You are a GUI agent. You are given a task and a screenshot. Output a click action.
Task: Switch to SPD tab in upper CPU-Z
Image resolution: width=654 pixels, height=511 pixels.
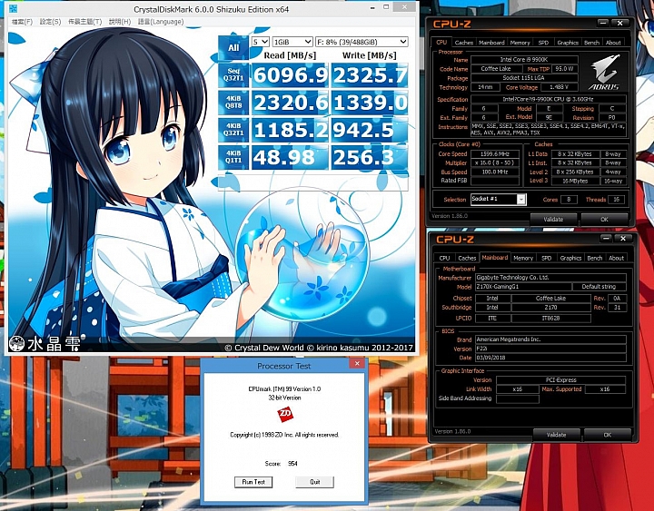[543, 43]
